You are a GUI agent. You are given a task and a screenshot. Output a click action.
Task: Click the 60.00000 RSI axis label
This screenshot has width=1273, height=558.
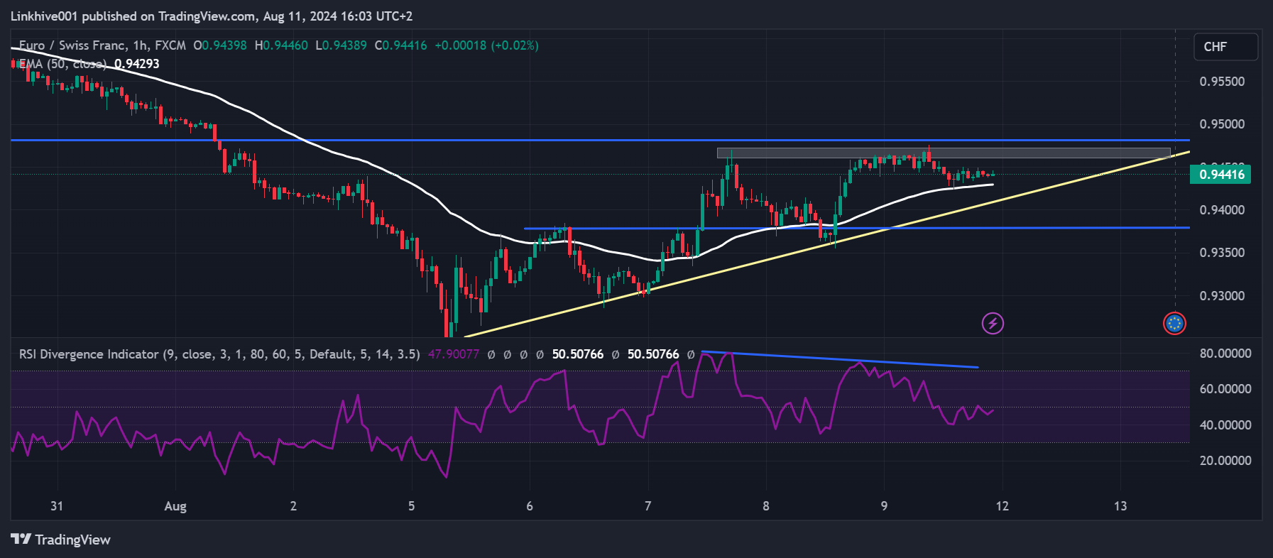[x=1225, y=389]
